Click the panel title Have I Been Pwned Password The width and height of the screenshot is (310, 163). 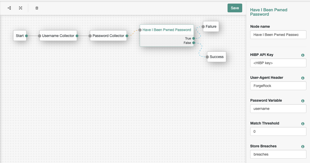269,12
